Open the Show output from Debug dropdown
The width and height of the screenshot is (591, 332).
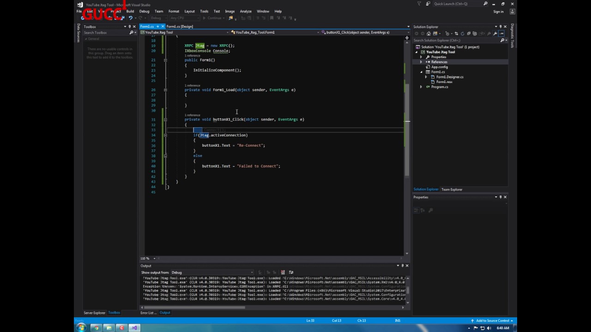coord(212,272)
